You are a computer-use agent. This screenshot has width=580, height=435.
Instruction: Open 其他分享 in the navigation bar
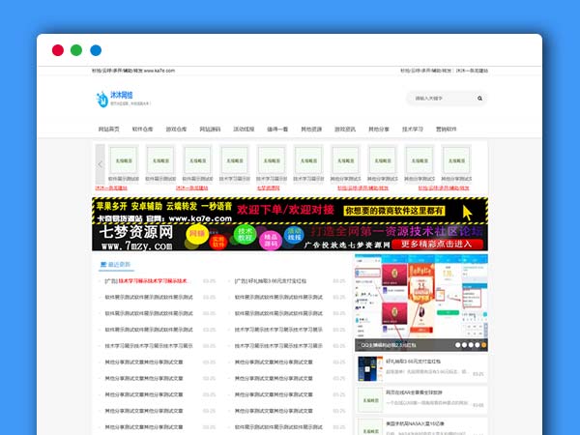click(x=379, y=130)
